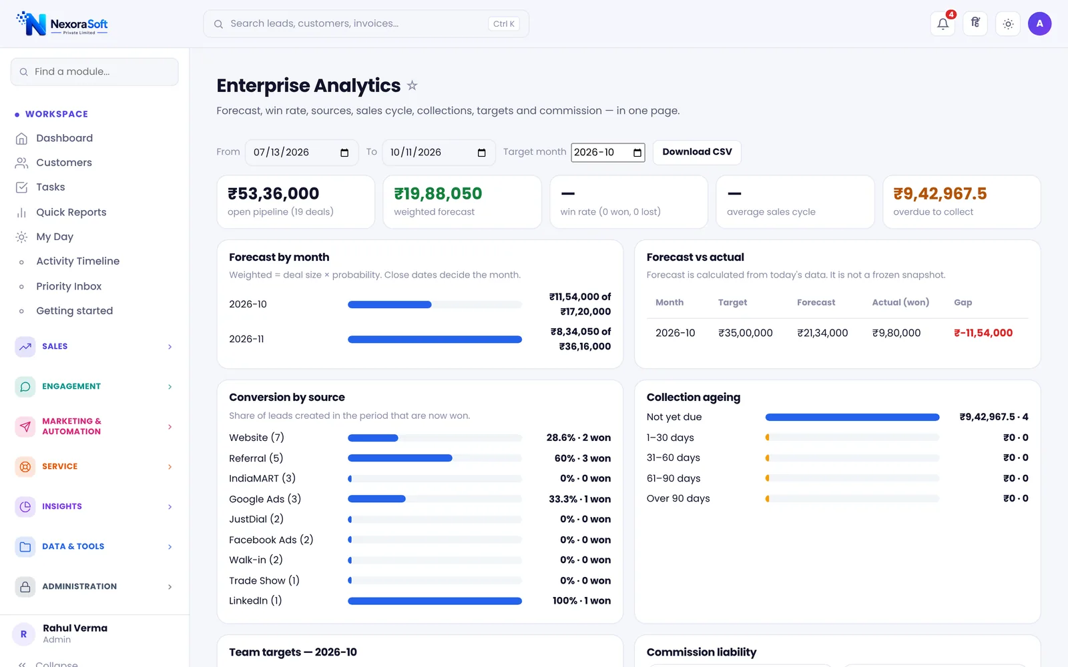
Task: Toggle the light/dark theme sun icon
Action: point(1008,24)
